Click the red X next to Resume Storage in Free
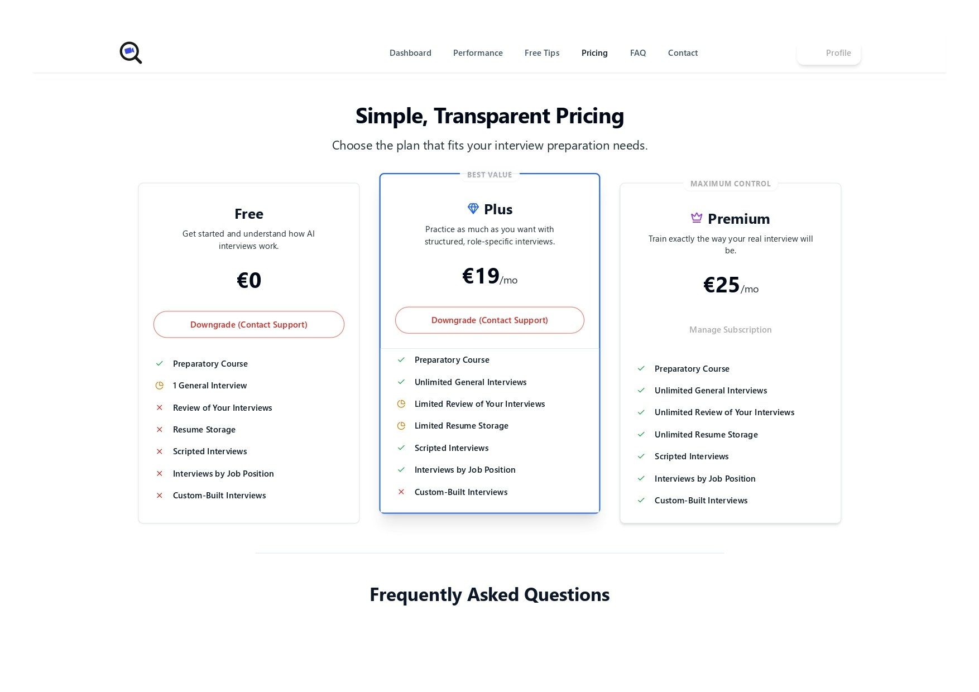Image resolution: width=979 pixels, height=692 pixels. click(x=159, y=429)
